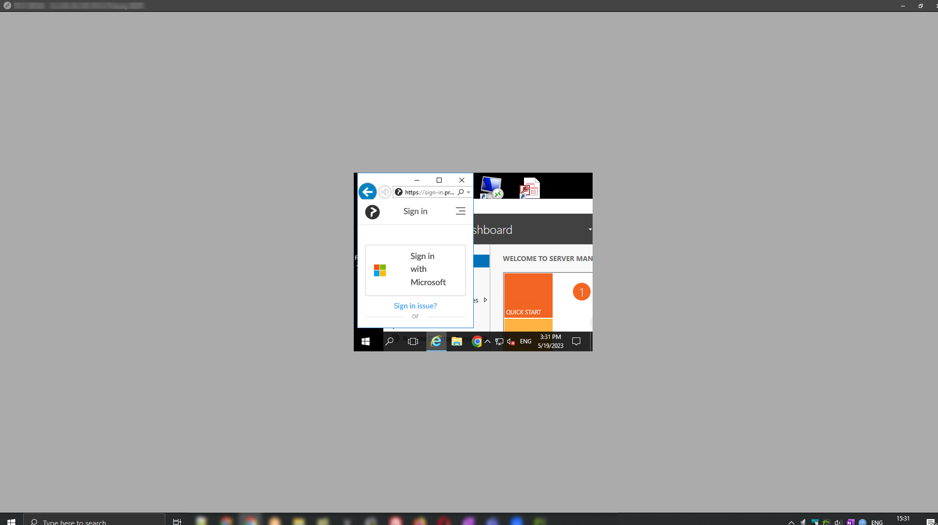
Task: Click the browser back arrow button
Action: (x=368, y=192)
